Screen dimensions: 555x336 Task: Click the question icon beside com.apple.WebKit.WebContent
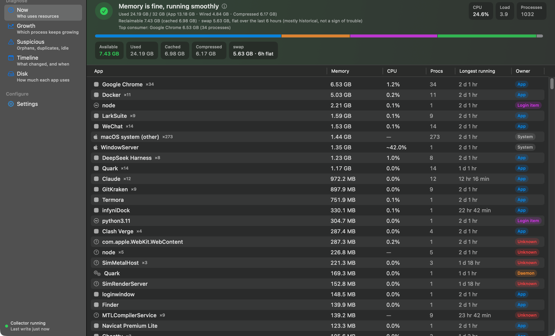click(x=96, y=242)
